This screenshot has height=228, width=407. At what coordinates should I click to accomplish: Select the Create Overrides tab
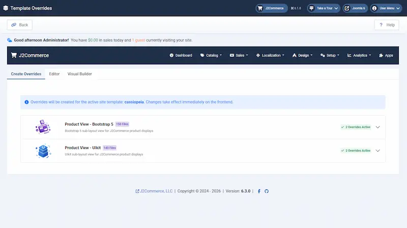tap(26, 74)
